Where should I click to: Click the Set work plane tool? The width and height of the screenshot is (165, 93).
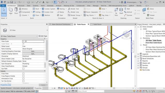coord(144,11)
